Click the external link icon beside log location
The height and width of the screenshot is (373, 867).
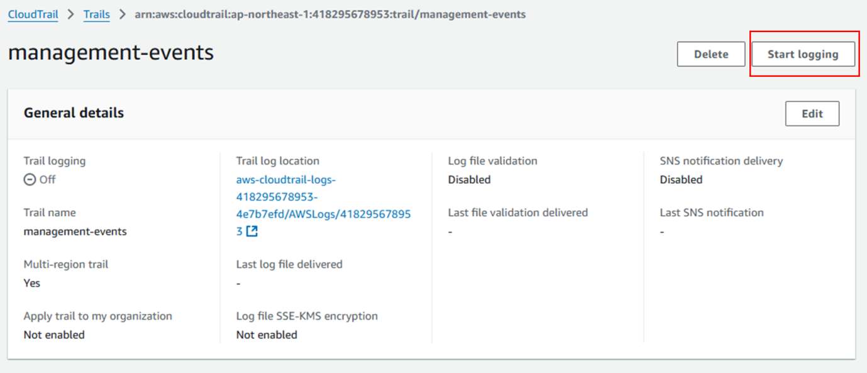point(252,231)
